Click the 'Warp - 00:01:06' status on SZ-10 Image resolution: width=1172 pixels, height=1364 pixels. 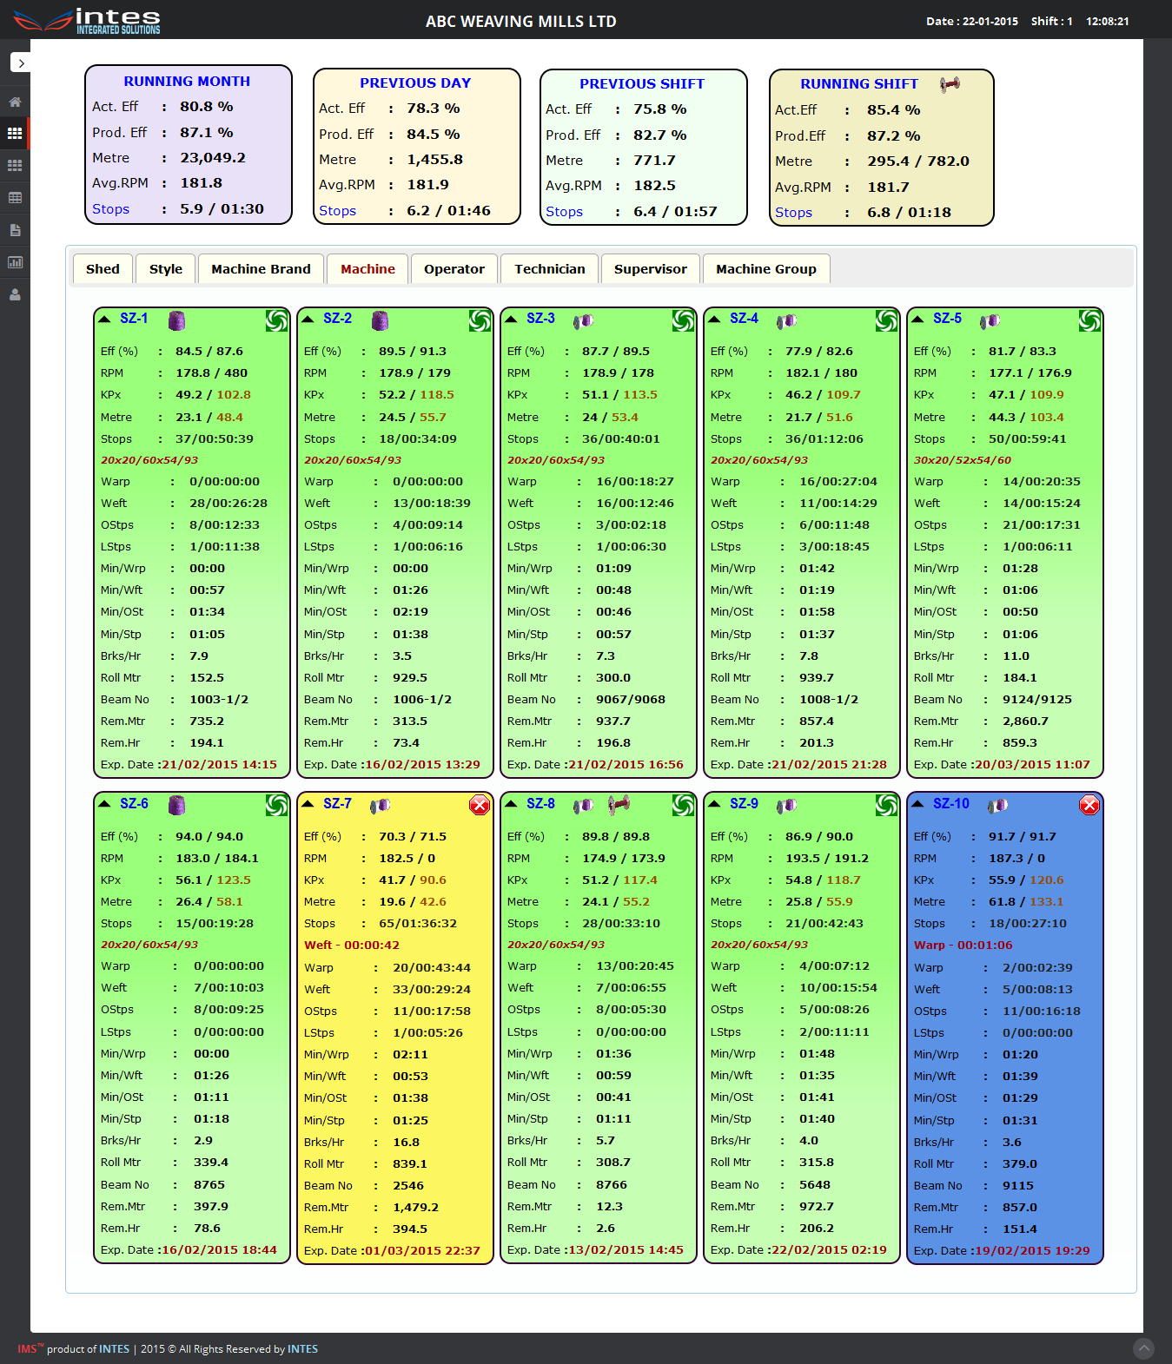click(x=963, y=946)
